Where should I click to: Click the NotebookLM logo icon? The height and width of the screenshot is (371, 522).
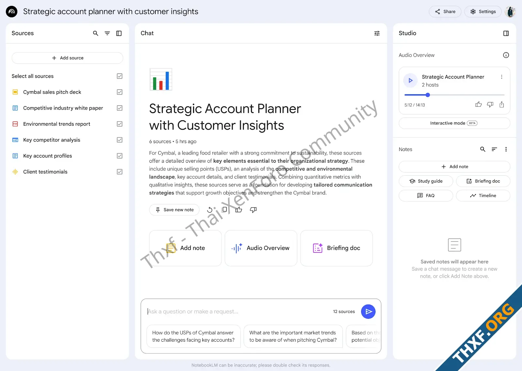point(12,12)
